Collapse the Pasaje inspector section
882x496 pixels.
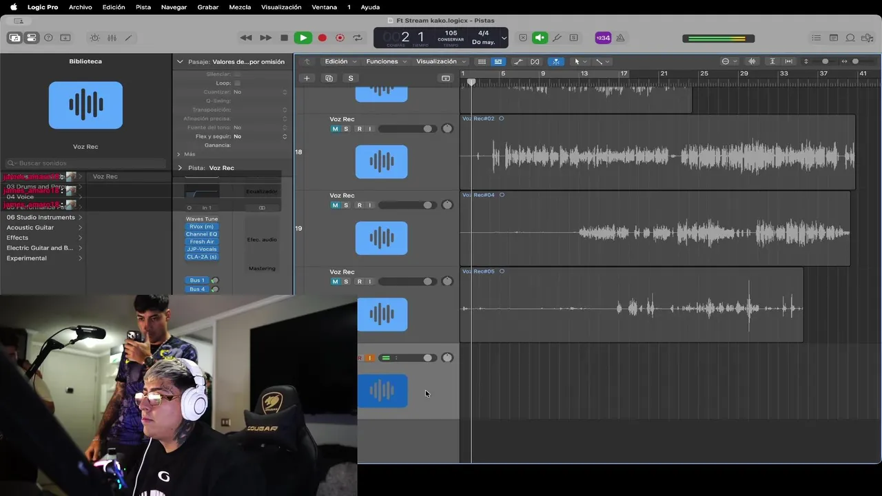[x=180, y=61]
